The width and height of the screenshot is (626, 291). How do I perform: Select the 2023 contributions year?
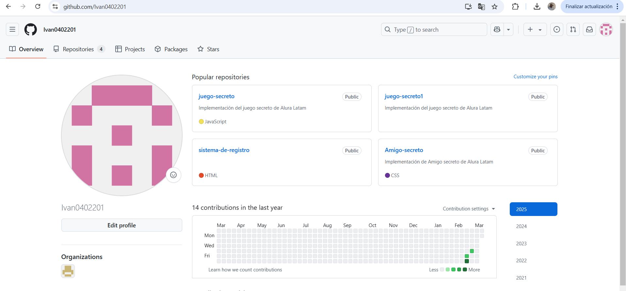[534, 243]
